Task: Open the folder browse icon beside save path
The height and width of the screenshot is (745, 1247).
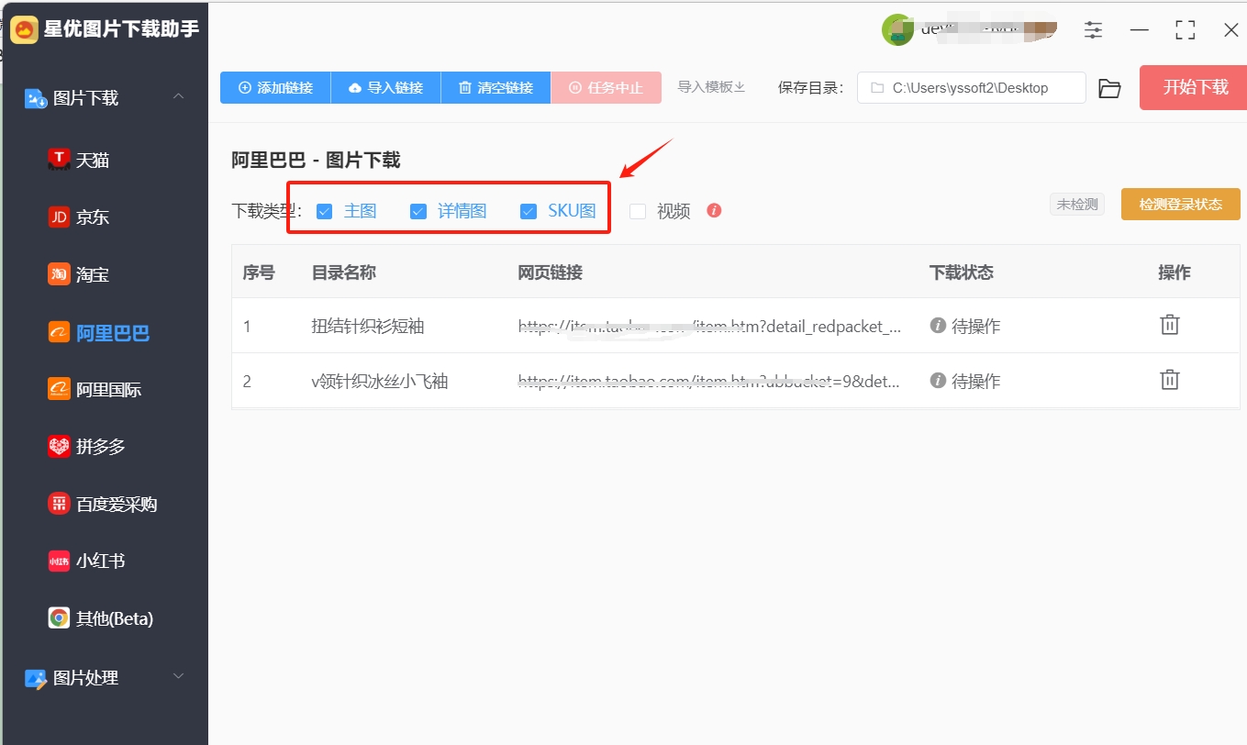Action: point(1109,88)
